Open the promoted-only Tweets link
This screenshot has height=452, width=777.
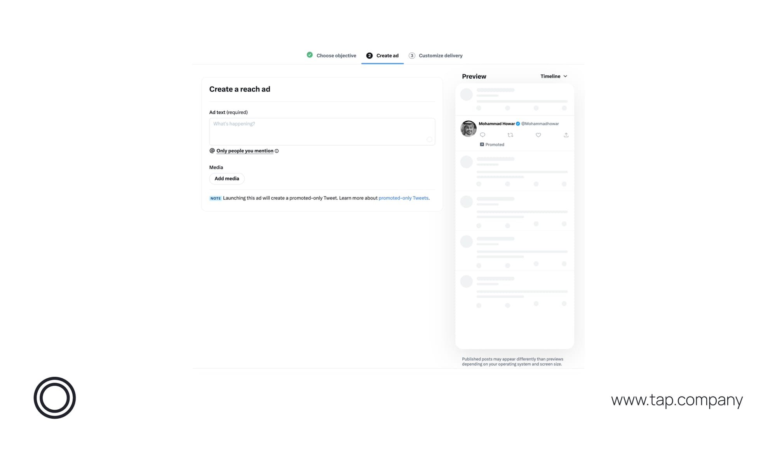[x=403, y=198]
